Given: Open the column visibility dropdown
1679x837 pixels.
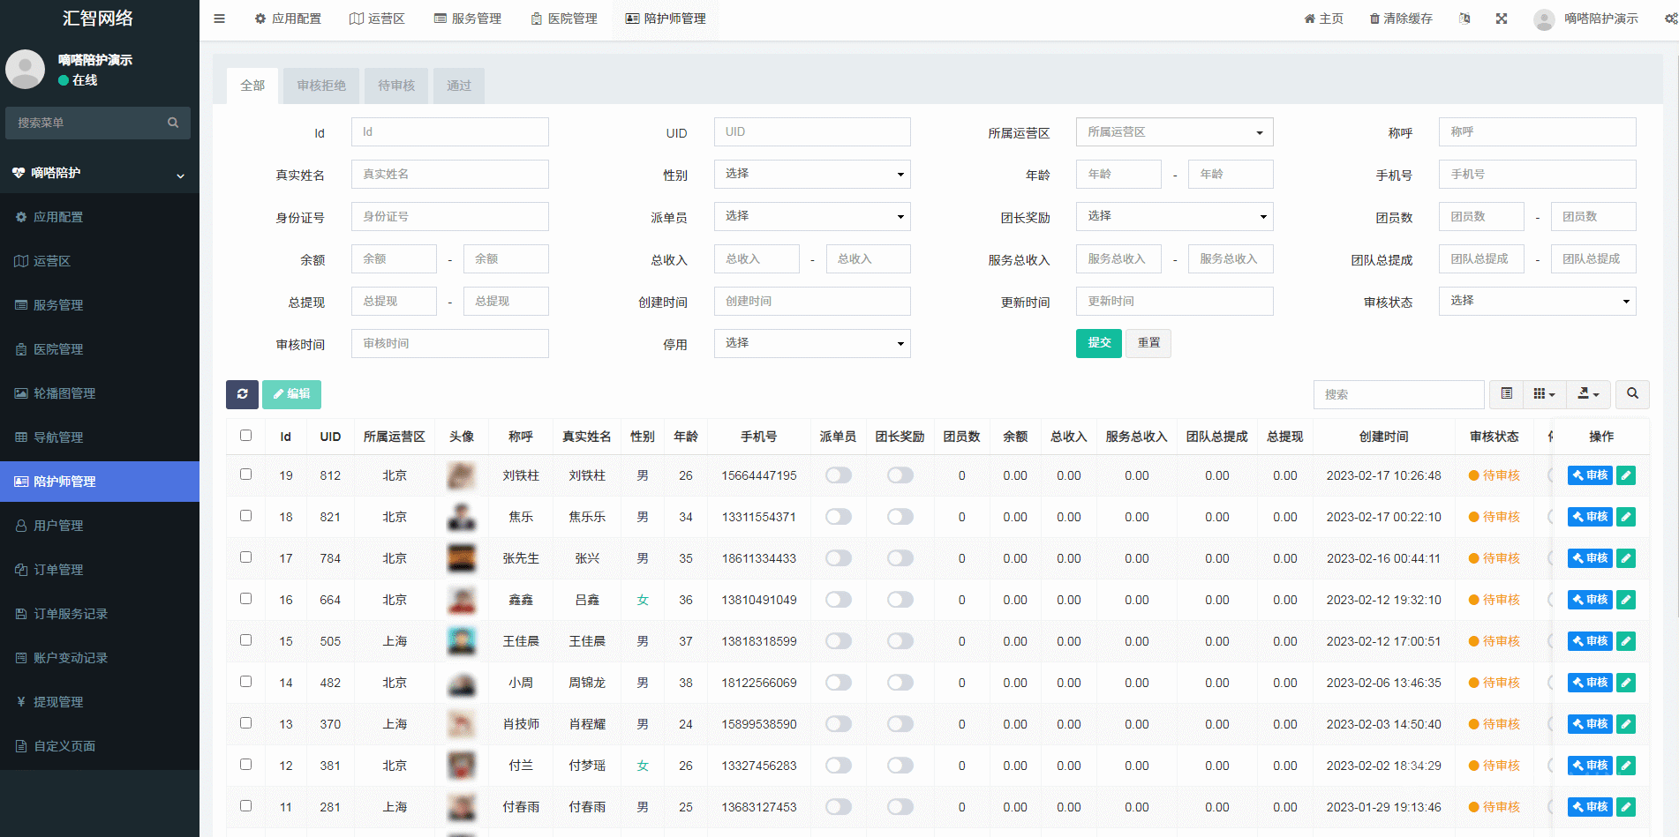Looking at the screenshot, I should [1544, 394].
